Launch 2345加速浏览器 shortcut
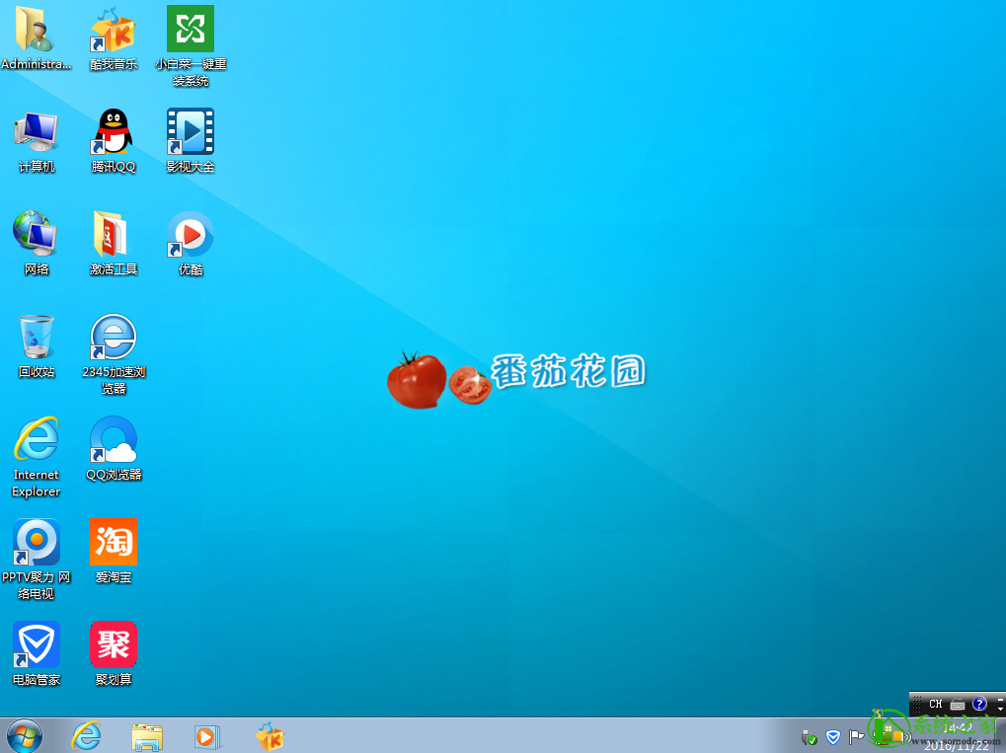The image size is (1006, 753). click(x=114, y=354)
